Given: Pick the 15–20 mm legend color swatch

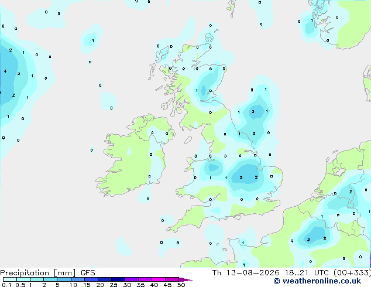Looking at the screenshot, I should [91, 279].
